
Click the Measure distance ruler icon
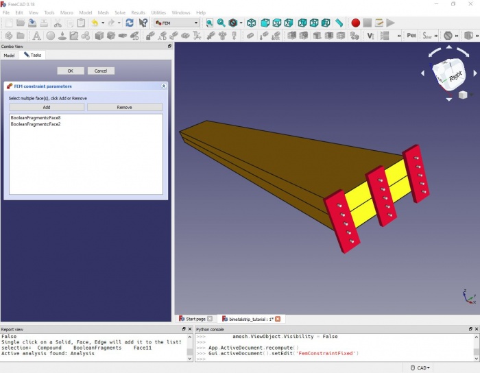click(x=339, y=23)
